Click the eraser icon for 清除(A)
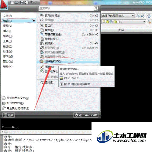The image size is (152, 152). click(x=42, y=67)
